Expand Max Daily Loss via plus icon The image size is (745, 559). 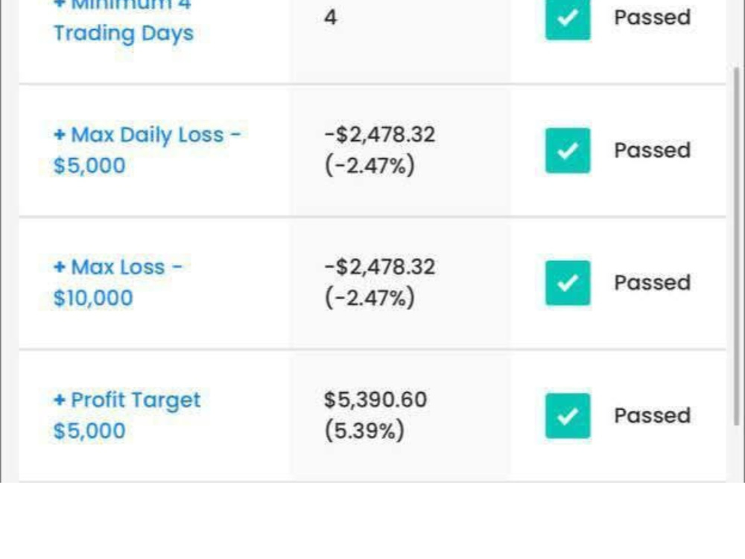[60, 135]
